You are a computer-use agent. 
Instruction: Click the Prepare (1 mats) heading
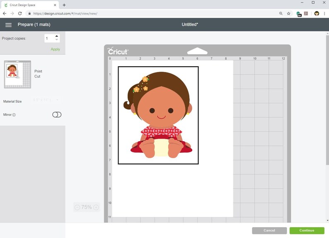click(34, 24)
